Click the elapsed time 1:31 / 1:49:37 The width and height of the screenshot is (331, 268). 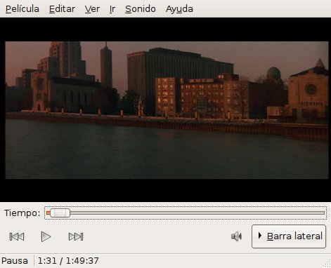[x=68, y=261]
